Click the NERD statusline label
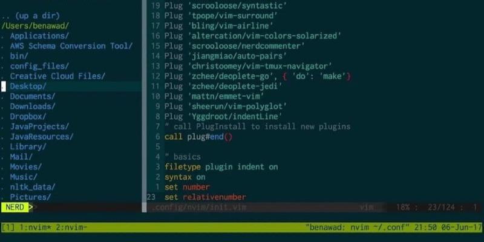 coord(15,207)
